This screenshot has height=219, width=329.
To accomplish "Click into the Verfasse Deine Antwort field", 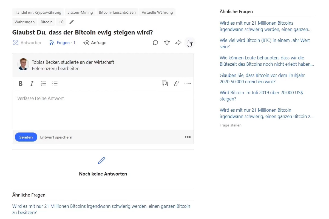I will 103,110.
